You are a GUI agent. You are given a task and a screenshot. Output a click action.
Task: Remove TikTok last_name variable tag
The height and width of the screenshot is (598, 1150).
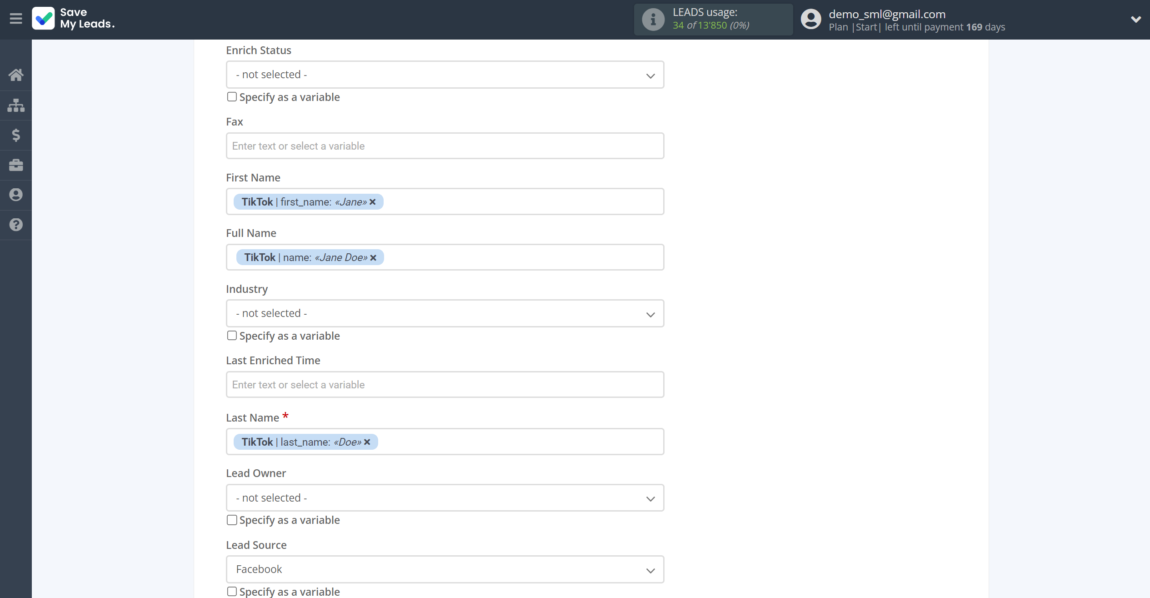point(367,441)
